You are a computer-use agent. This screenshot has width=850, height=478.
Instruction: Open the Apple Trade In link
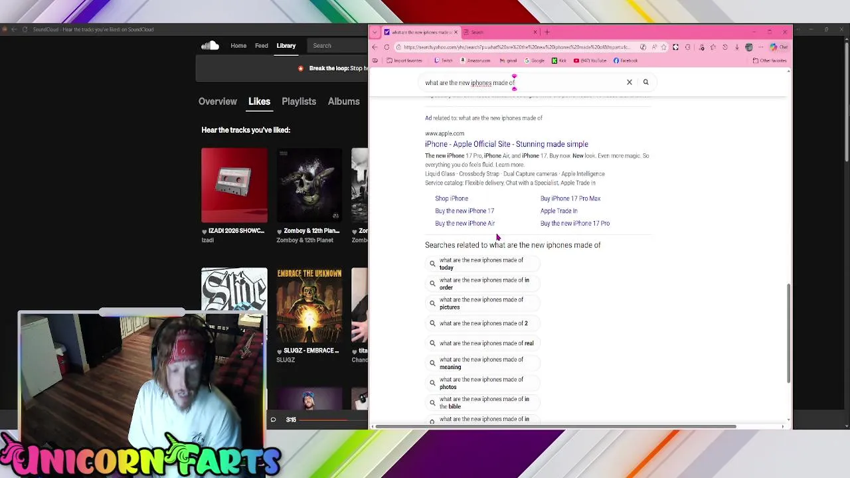pos(559,211)
